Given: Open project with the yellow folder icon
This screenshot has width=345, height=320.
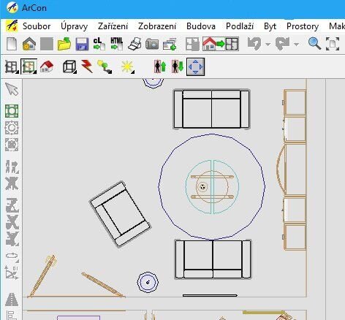Looking at the screenshot, I should click(64, 44).
